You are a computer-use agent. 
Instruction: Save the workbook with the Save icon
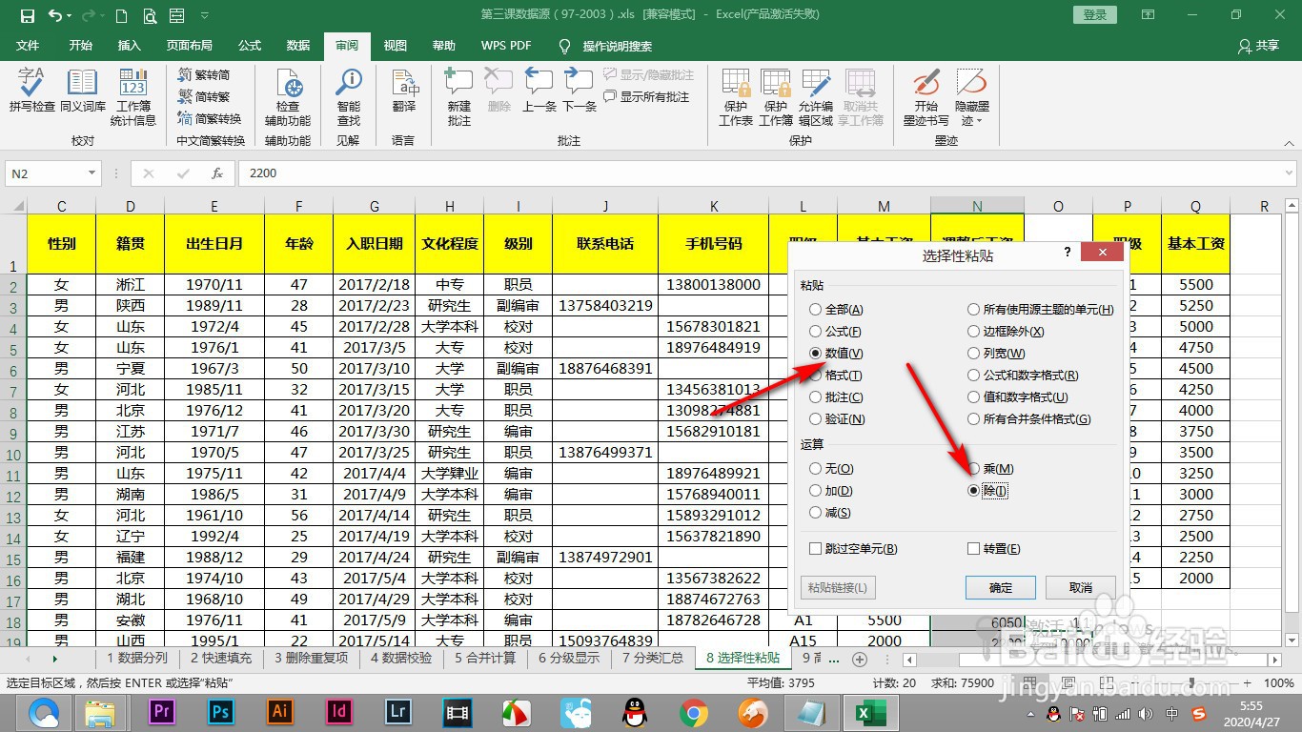pos(27,15)
